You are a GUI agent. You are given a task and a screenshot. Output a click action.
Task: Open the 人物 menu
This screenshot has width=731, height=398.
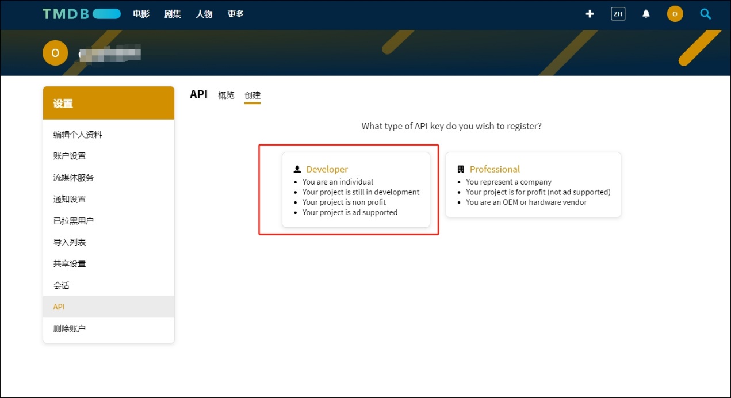(x=204, y=14)
